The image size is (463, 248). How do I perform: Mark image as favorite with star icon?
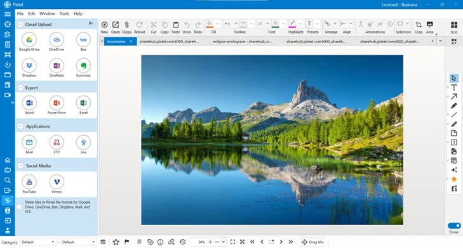point(116,242)
